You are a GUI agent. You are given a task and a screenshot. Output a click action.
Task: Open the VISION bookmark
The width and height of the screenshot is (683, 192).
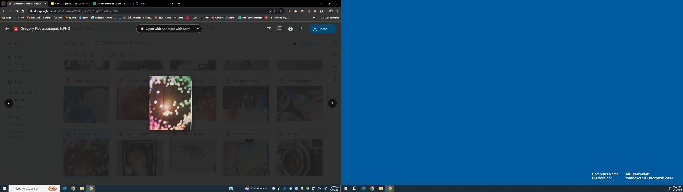pos(19,18)
